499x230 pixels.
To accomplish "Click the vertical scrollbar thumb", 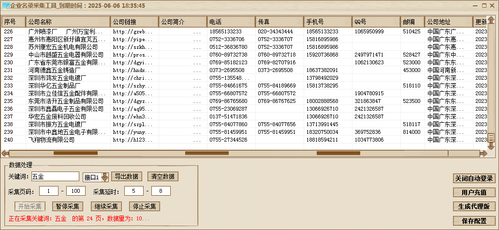I will click(491, 138).
